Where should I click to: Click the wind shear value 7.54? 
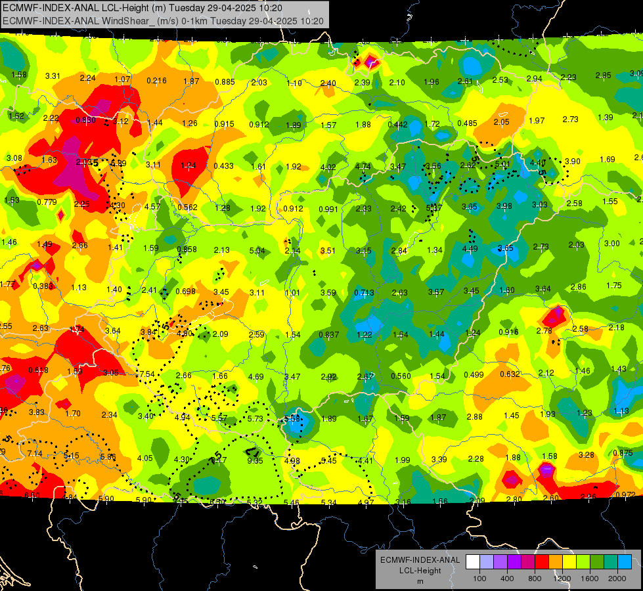coord(147,374)
